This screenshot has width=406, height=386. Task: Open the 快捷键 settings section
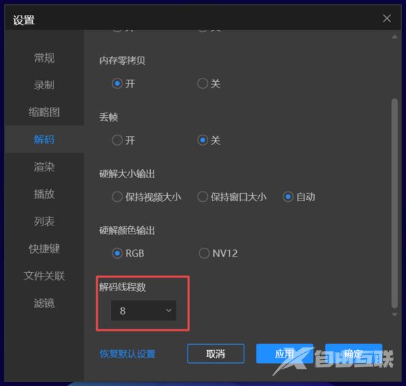click(44, 249)
